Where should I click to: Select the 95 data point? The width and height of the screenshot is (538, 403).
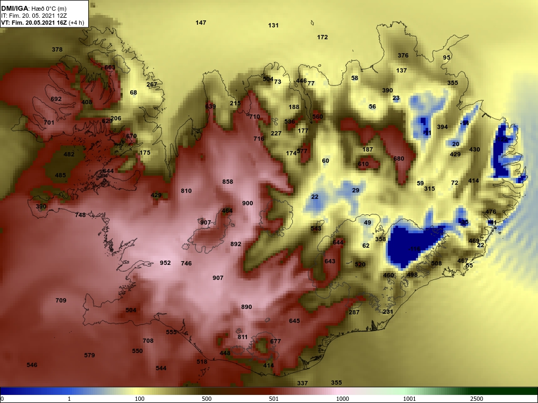coord(447,57)
